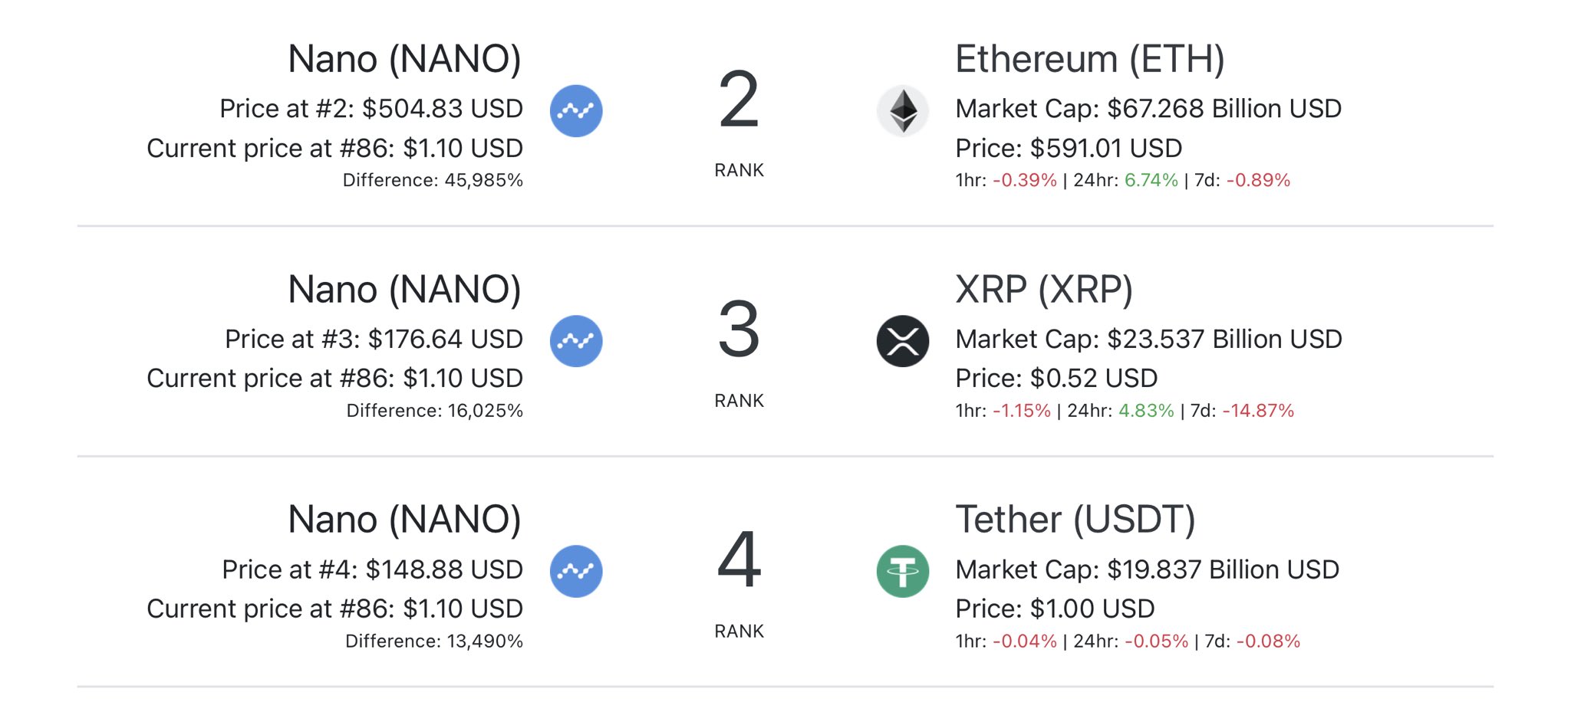
Task: Open the XRP (XRP) heading link
Action: click(x=1043, y=290)
